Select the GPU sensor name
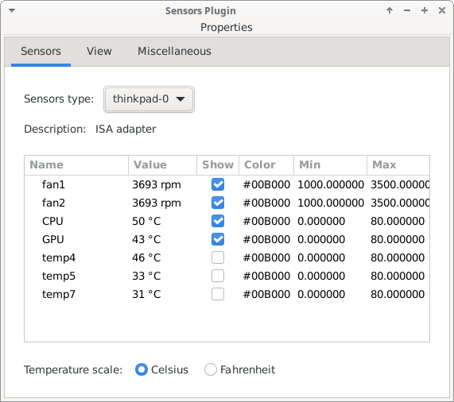 pos(53,239)
